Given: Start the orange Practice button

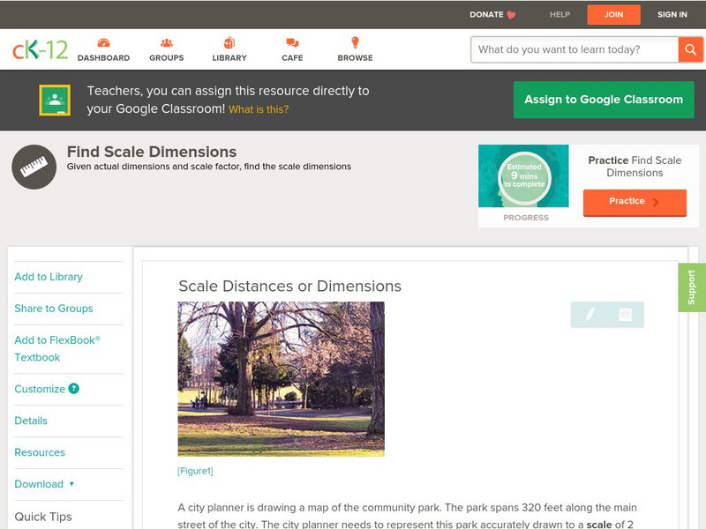Looking at the screenshot, I should (634, 202).
